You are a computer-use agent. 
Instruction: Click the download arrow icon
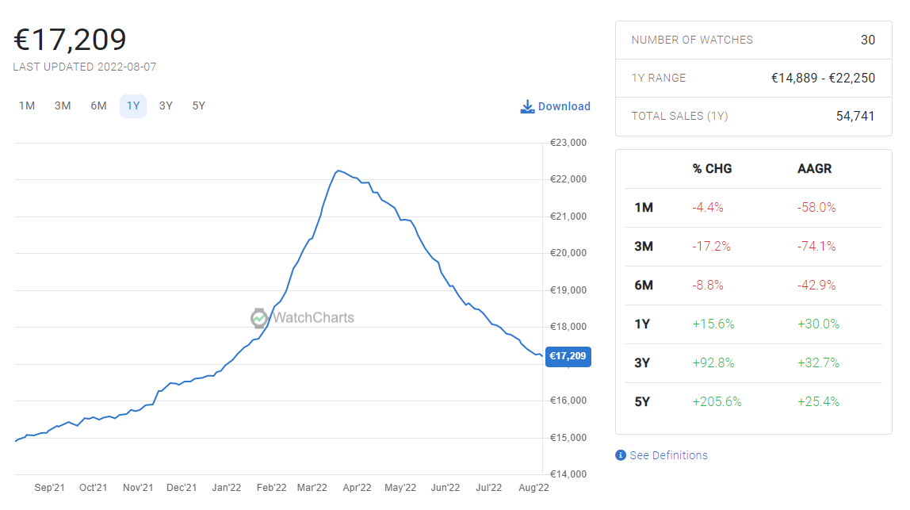point(527,106)
